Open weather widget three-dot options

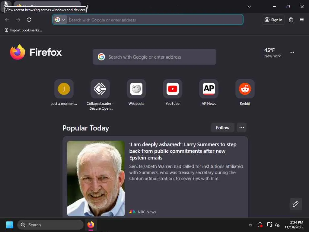(x=292, y=53)
